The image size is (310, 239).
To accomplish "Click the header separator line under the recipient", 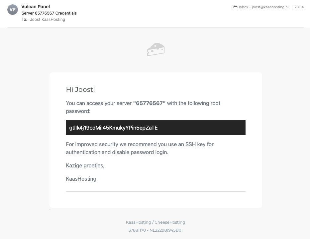I will tap(155, 27).
